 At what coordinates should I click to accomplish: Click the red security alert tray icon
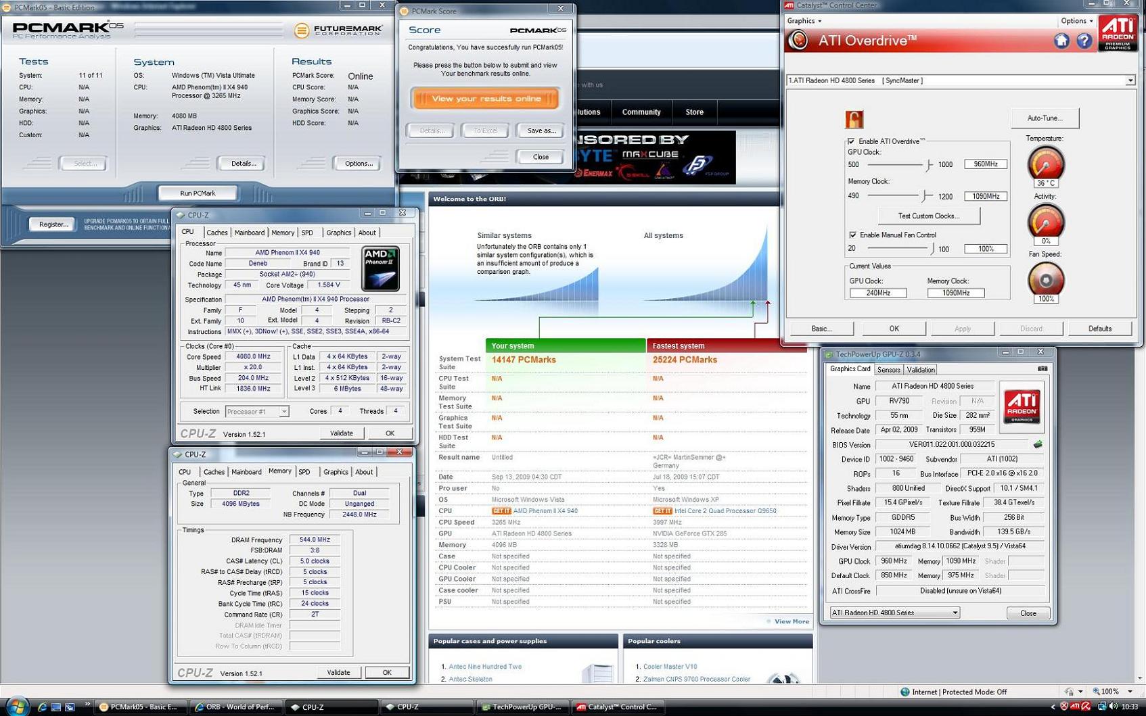pos(1064,707)
